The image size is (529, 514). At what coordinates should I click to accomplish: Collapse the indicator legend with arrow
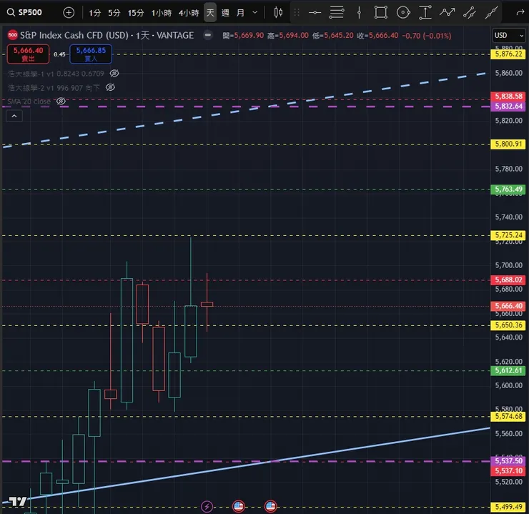coord(14,116)
